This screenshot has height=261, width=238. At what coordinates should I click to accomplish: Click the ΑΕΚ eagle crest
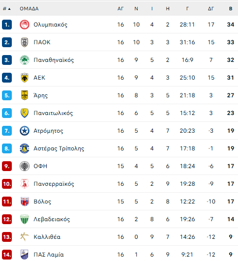click(x=25, y=78)
